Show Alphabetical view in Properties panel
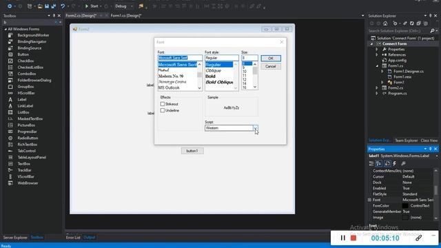 tap(379, 163)
